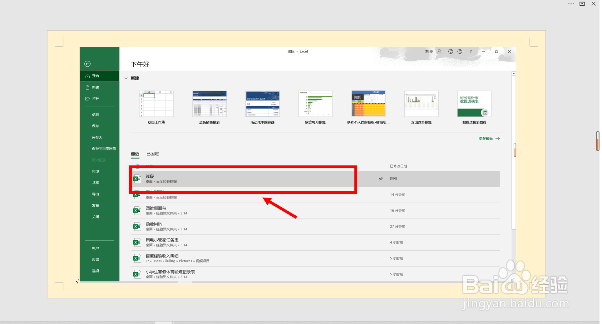Open the recent file 百度经验收入明细
The image size is (602, 324).
pyautogui.click(x=315, y=258)
